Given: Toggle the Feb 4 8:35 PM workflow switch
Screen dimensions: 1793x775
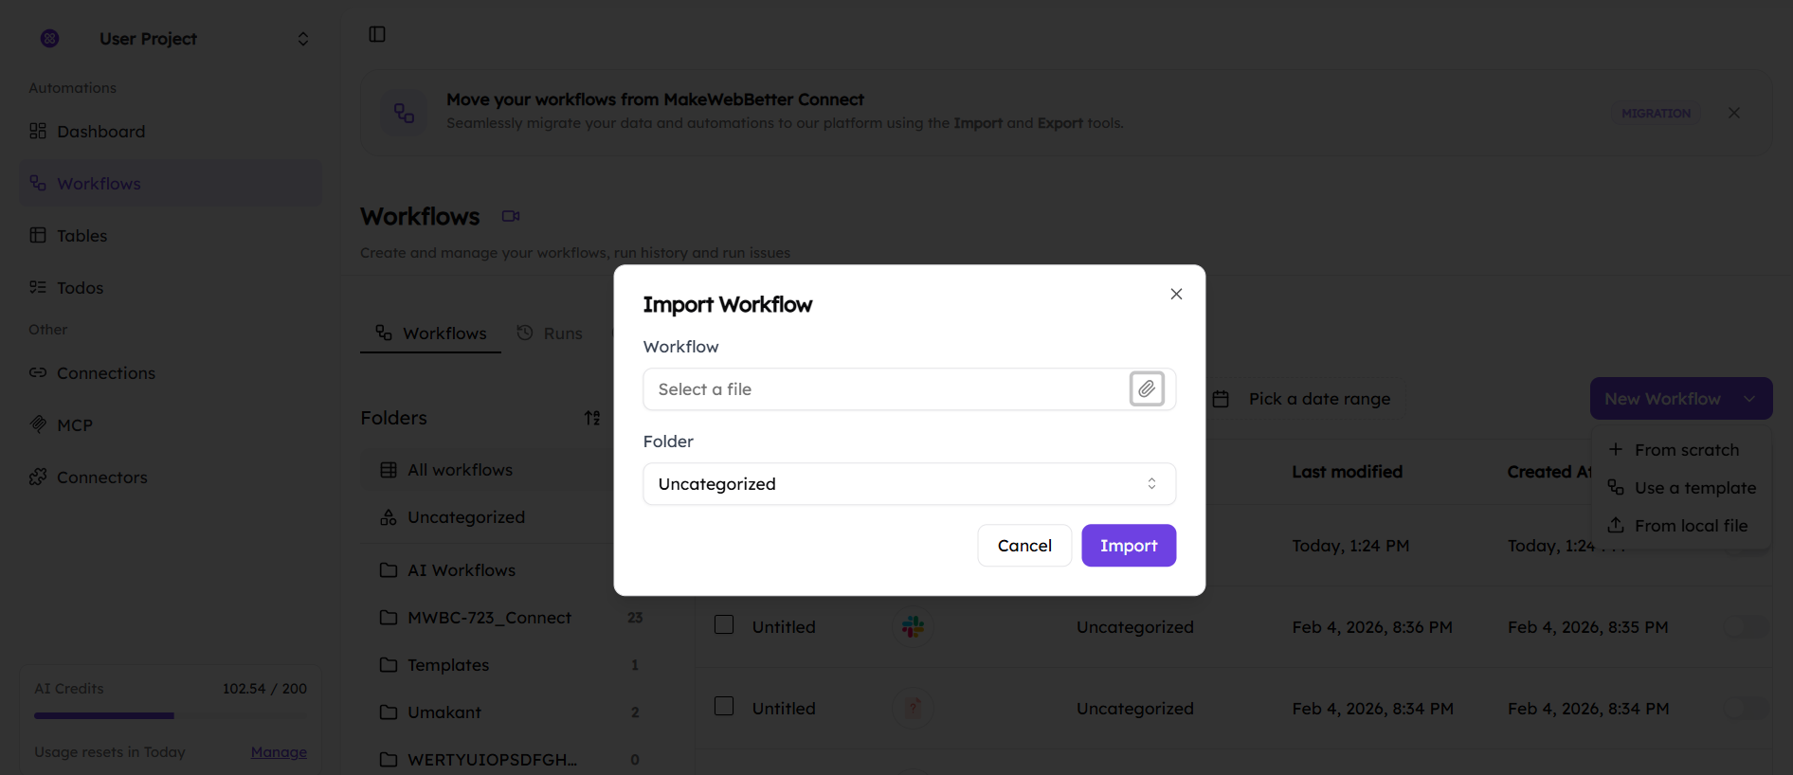Looking at the screenshot, I should click(x=1746, y=626).
